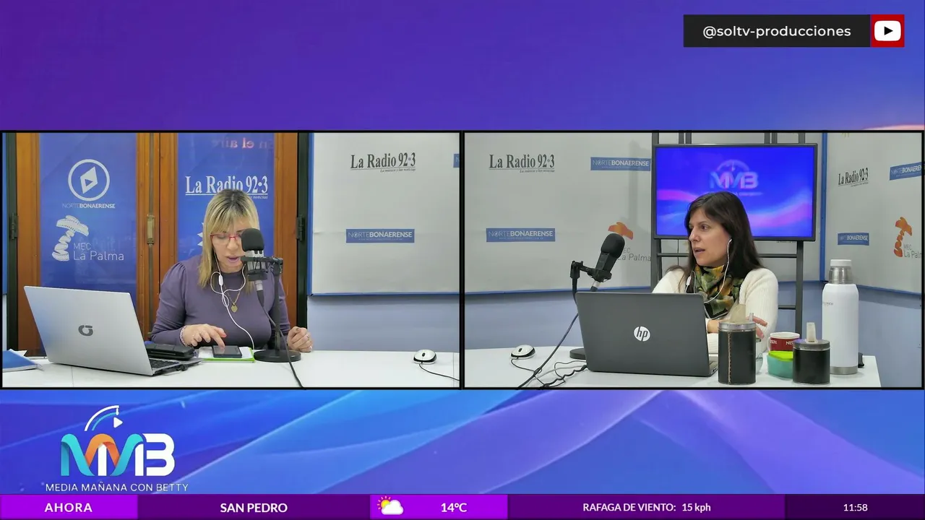Click the YouTube play icon
The image size is (925, 520).
pyautogui.click(x=887, y=31)
